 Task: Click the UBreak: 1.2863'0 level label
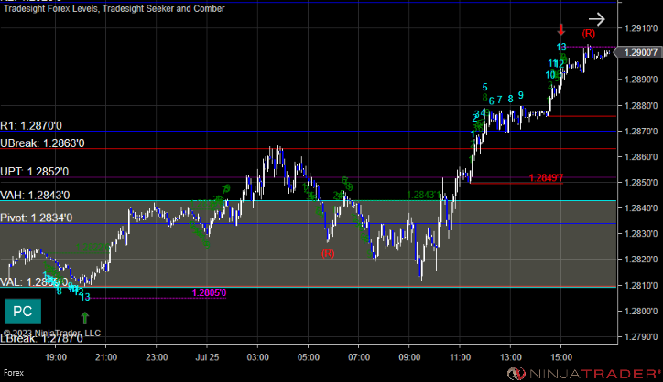pos(42,143)
